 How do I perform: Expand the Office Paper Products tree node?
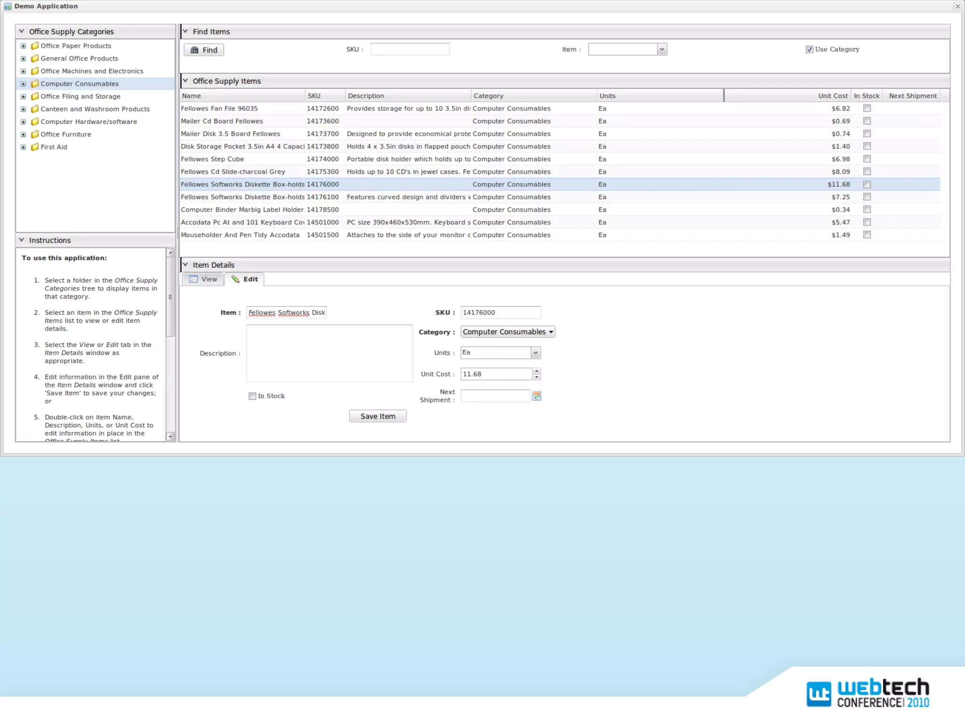23,46
